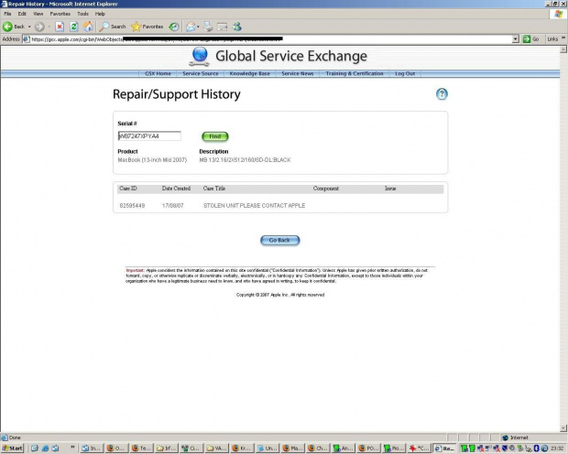Click the red X Stop button
The image size is (568, 454).
click(60, 27)
